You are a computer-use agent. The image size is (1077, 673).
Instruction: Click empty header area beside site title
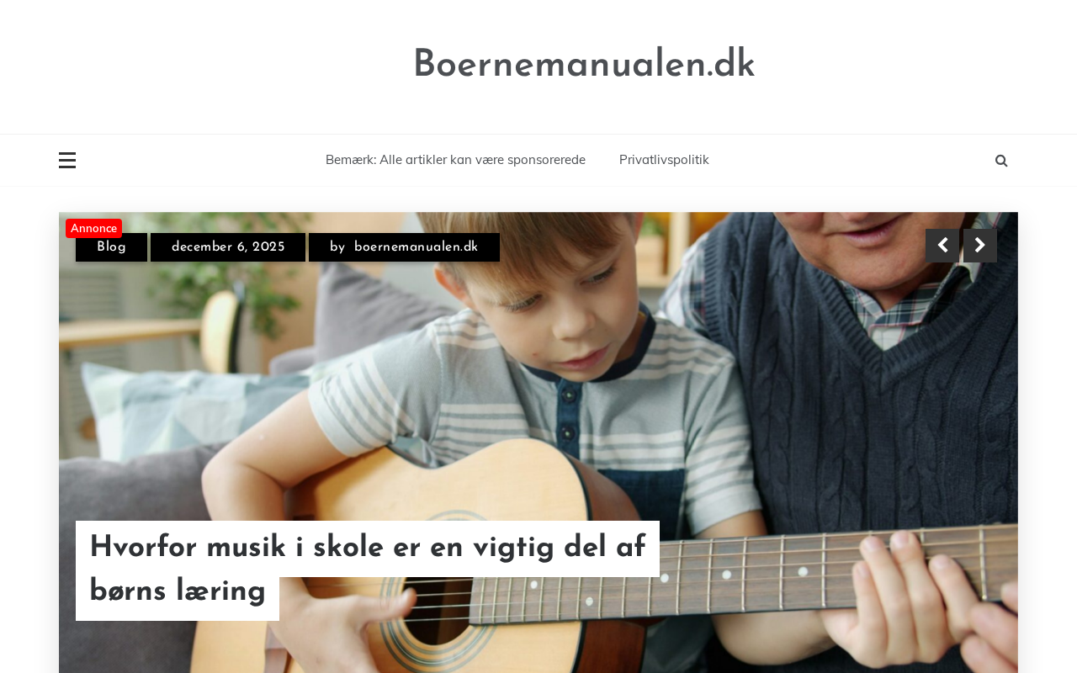point(210,66)
